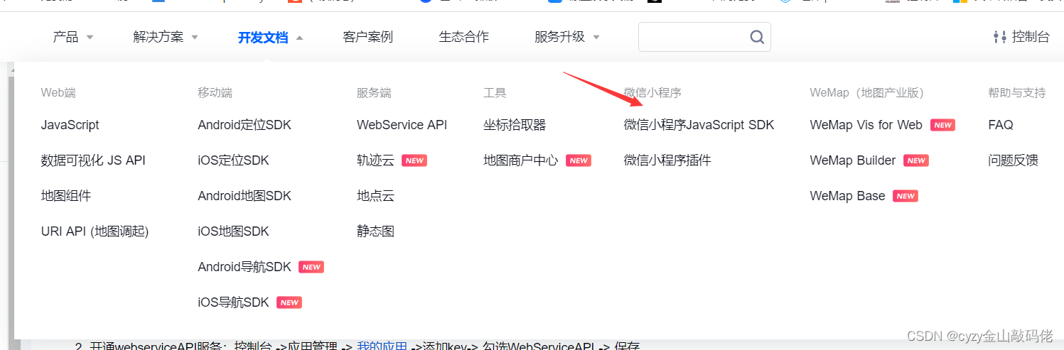Click NEW badge beside WeMap Builder
This screenshot has width=1064, height=350.
click(916, 160)
